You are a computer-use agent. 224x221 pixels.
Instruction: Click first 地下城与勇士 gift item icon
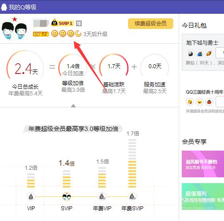[x=191, y=53]
